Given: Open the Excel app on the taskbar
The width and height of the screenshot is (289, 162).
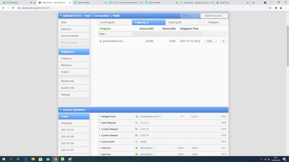Looking at the screenshot, I should [62, 159].
